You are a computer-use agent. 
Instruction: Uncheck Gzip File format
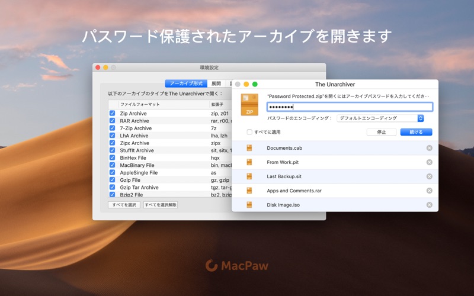tap(112, 180)
